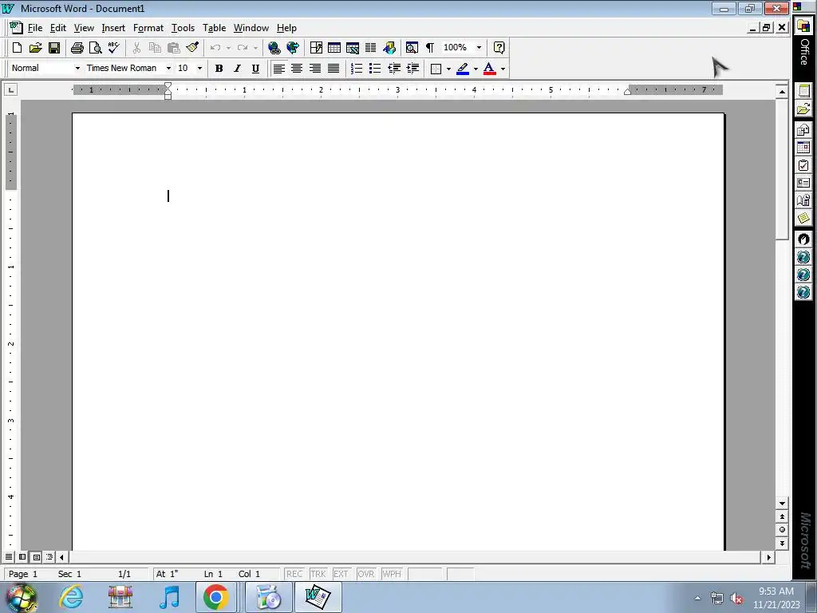
Task: Show the Web toolbar icon
Action: [x=293, y=48]
